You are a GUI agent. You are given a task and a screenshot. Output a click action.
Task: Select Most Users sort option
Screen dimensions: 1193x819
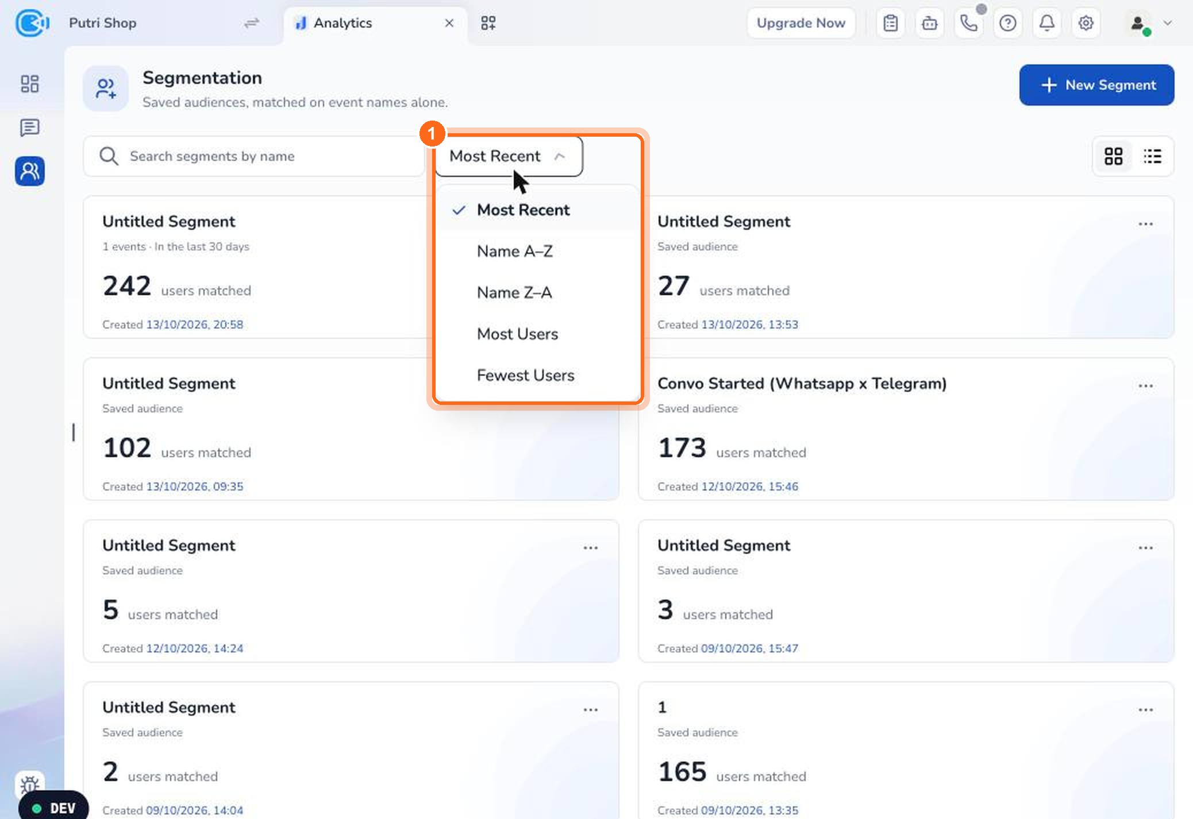538,334
